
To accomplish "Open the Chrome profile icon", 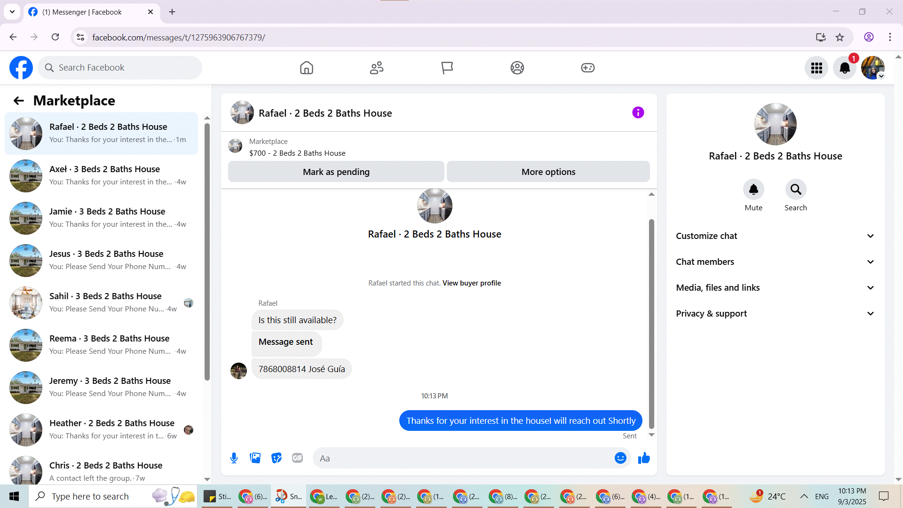I will pyautogui.click(x=869, y=37).
